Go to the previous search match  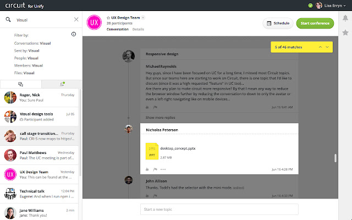(320, 48)
